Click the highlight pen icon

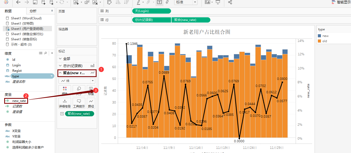pyautogui.click(x=139, y=2)
